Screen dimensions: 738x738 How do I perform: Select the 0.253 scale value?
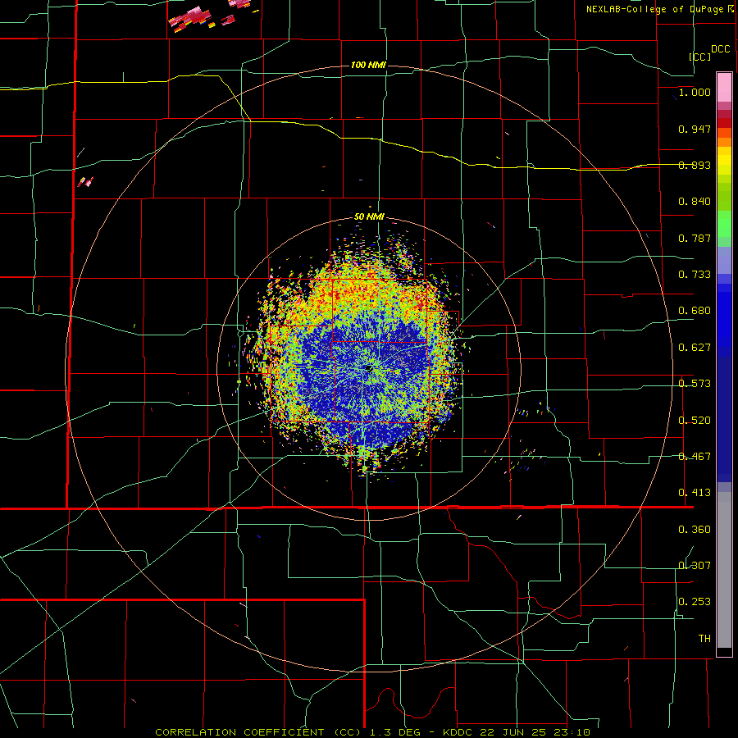tap(695, 602)
